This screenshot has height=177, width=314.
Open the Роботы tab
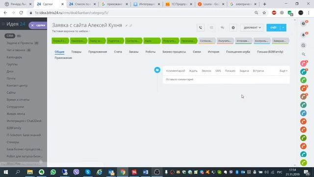pyautogui.click(x=151, y=52)
